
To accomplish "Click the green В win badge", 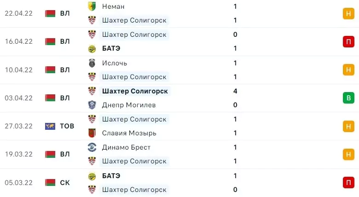I will pos(348,98).
